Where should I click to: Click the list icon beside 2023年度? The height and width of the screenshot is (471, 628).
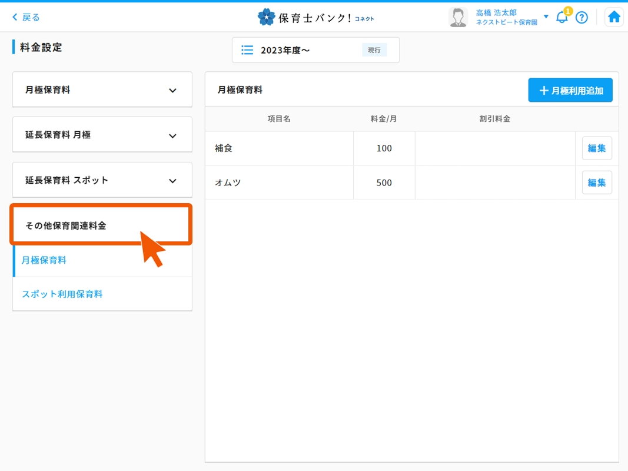coord(247,50)
